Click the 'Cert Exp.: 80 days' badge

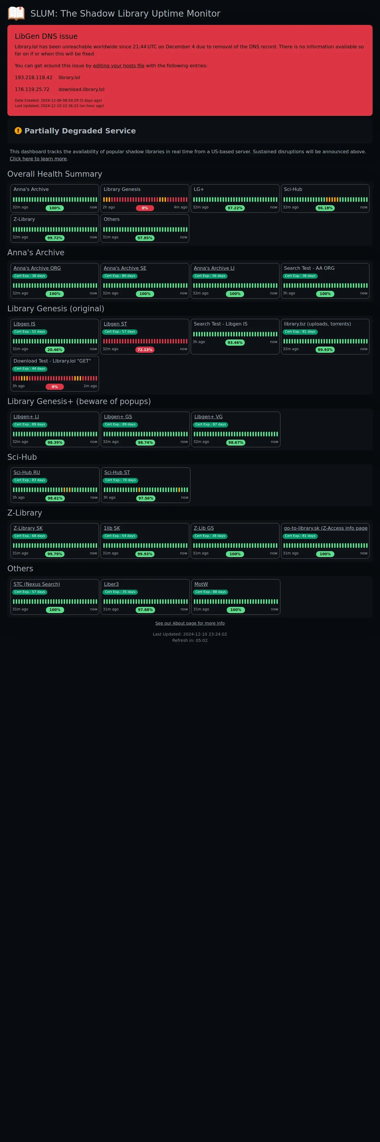point(120,276)
